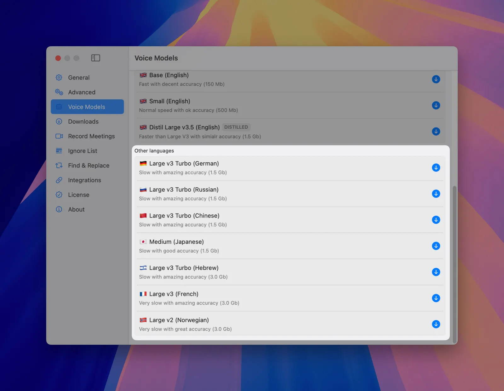
Task: Click the General gear icon
Action: pos(59,78)
